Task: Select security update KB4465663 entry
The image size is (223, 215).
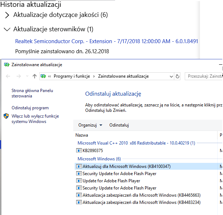Action: tap(141, 195)
